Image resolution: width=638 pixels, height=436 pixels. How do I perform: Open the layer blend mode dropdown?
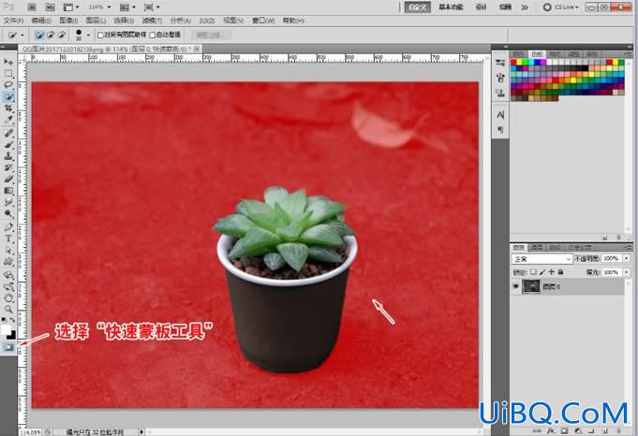542,259
